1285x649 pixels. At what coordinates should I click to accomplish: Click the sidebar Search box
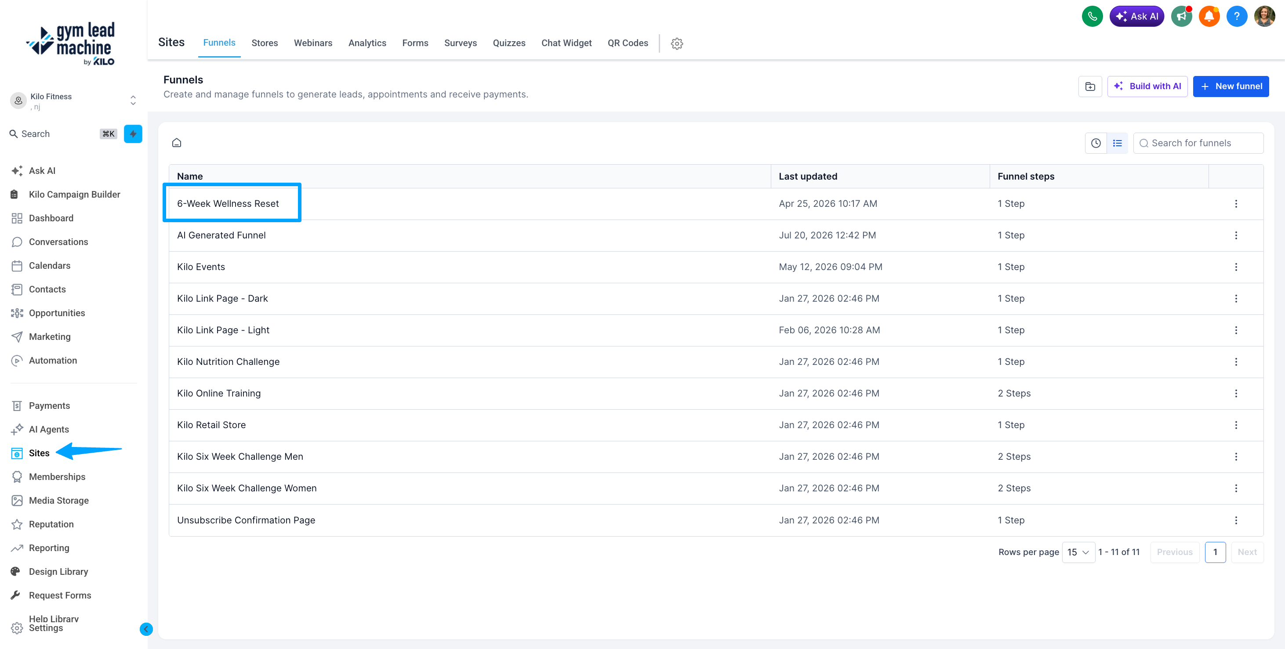[x=63, y=133]
